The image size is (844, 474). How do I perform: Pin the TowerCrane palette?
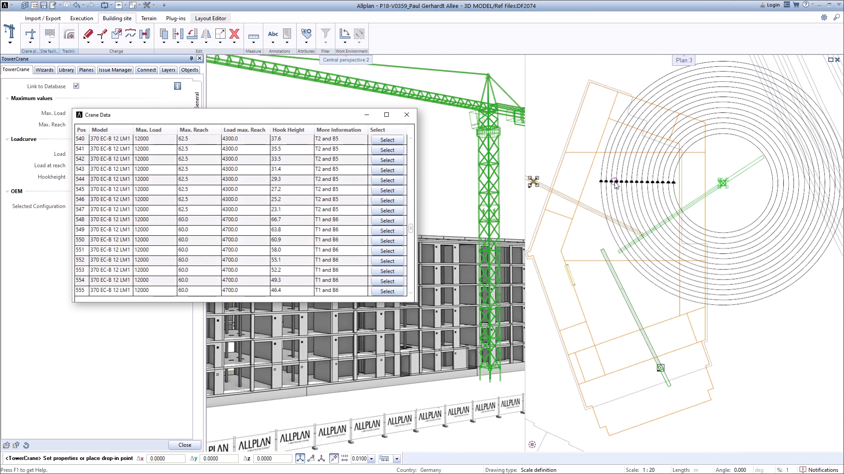(x=191, y=58)
